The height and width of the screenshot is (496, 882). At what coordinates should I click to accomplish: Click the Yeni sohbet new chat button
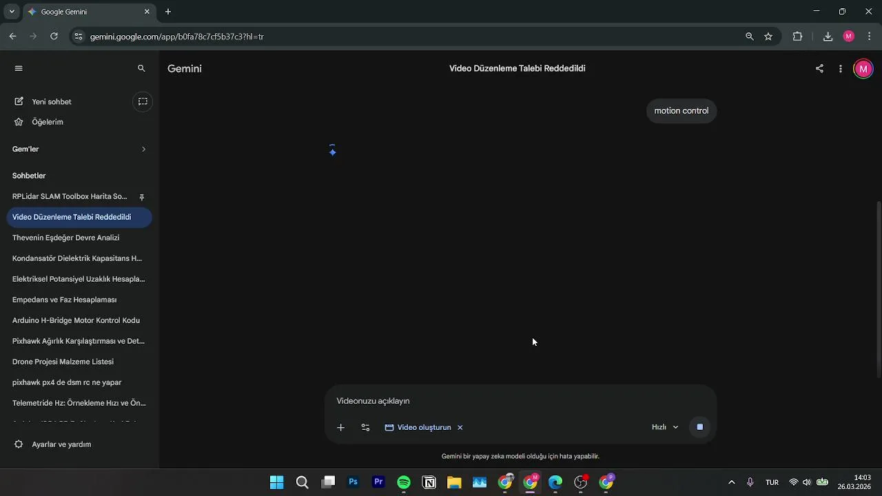click(x=52, y=101)
